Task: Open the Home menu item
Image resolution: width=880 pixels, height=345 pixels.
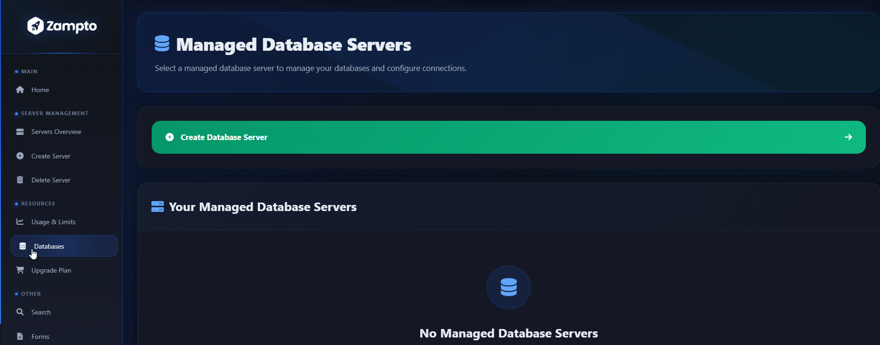Action: pyautogui.click(x=40, y=90)
